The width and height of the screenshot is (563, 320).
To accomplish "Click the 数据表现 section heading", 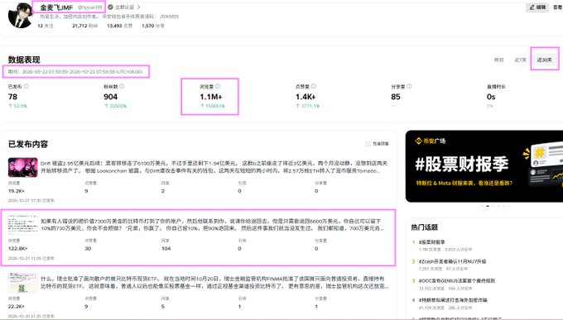I will pyautogui.click(x=24, y=60).
